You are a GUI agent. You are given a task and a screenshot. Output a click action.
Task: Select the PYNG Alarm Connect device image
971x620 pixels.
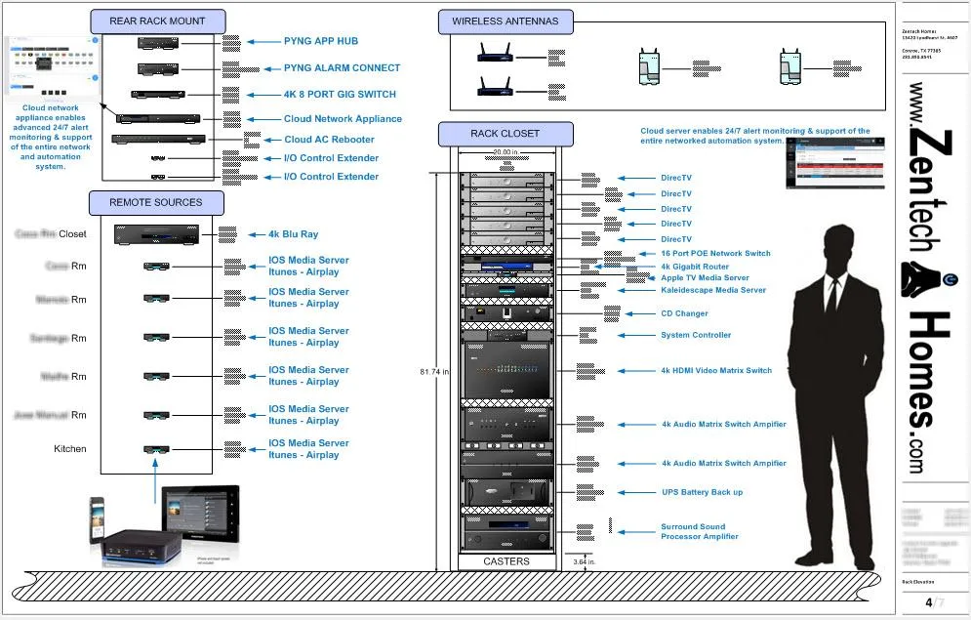(158, 68)
